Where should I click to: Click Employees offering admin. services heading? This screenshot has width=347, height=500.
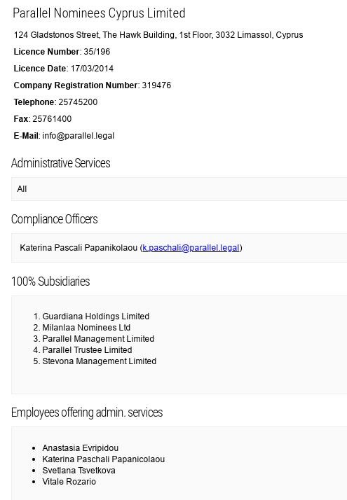tap(87, 412)
